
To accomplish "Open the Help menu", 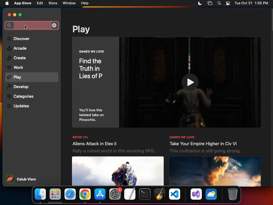I will tap(85, 3).
